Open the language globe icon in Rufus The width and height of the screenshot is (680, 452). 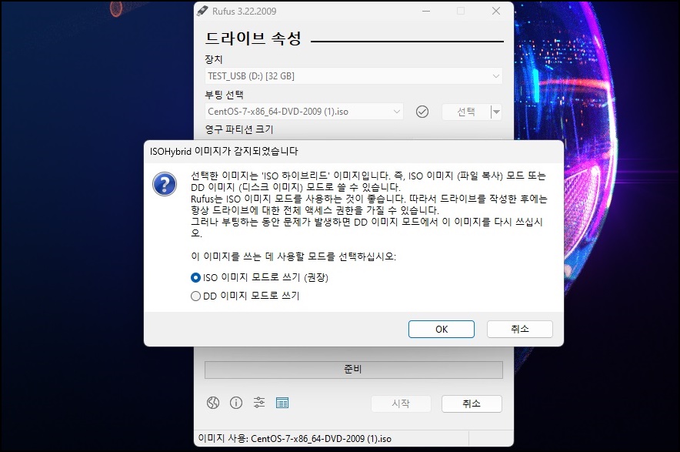(213, 403)
